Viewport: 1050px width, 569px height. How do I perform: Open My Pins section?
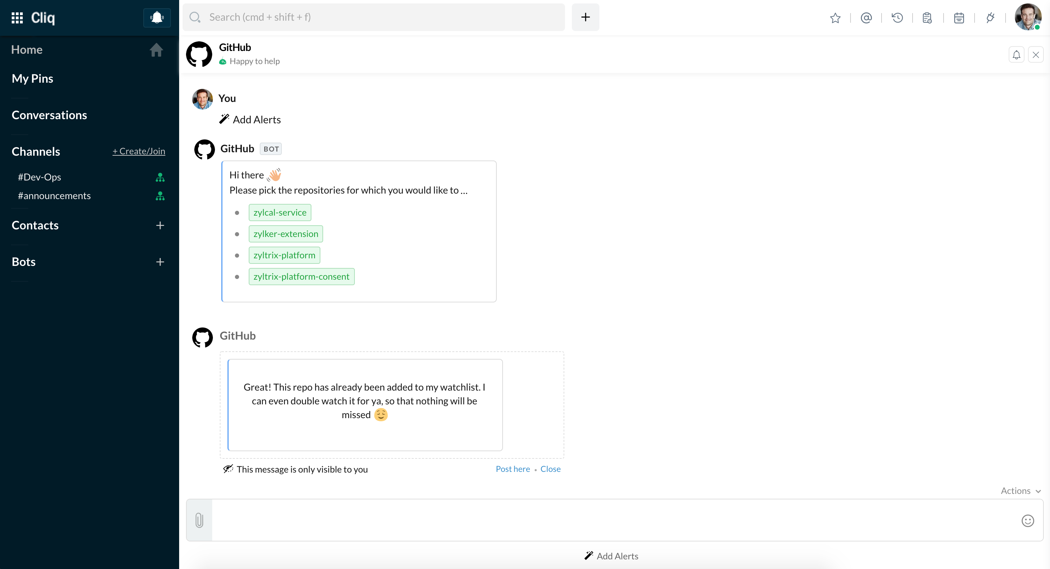[33, 78]
